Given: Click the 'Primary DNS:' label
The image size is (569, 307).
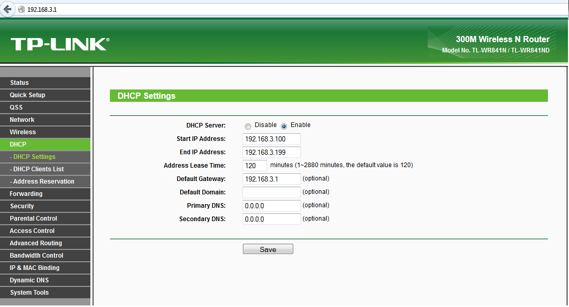Looking at the screenshot, I should (x=206, y=206).
